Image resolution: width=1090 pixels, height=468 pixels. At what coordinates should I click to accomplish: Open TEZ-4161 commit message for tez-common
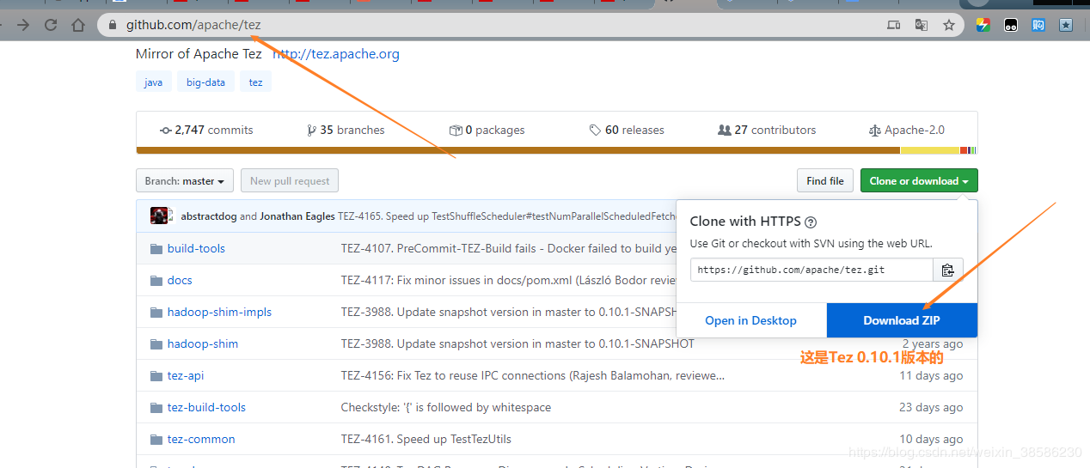tap(426, 439)
